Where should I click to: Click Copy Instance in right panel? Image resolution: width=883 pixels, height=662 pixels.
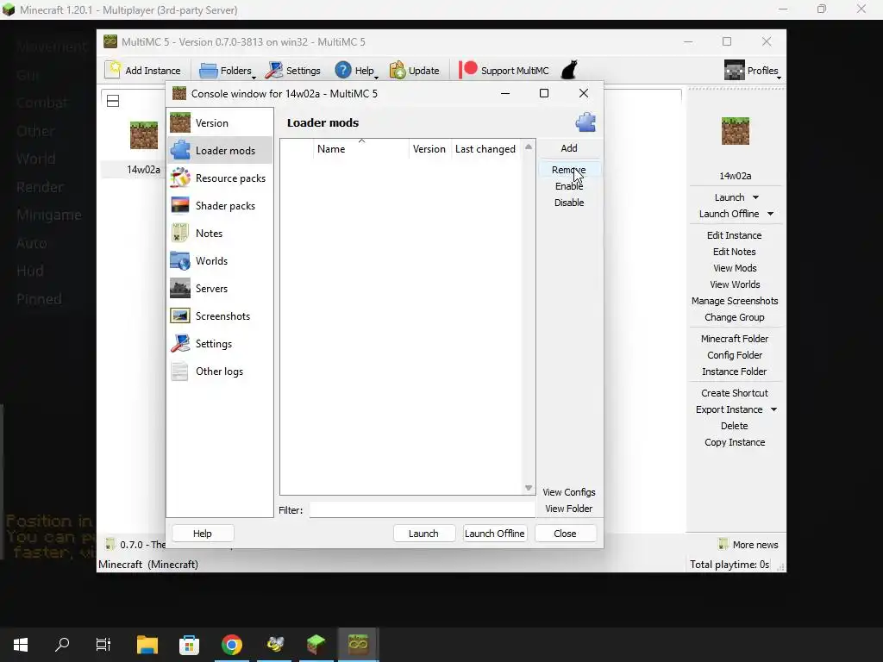[x=735, y=442]
